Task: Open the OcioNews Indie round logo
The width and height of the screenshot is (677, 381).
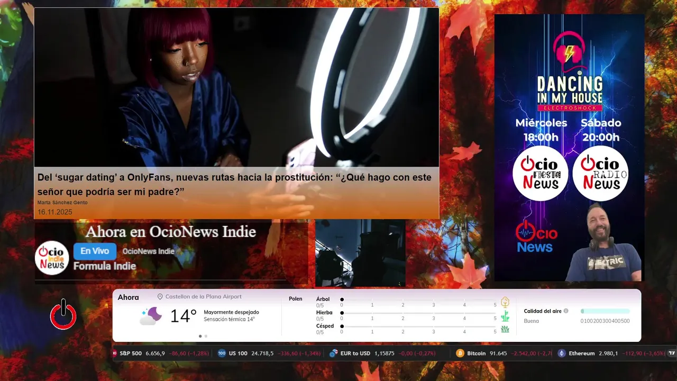Action: click(x=52, y=258)
